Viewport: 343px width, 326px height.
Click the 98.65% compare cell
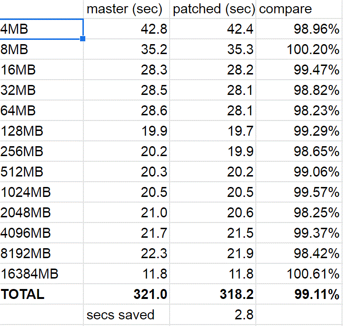pyautogui.click(x=298, y=151)
